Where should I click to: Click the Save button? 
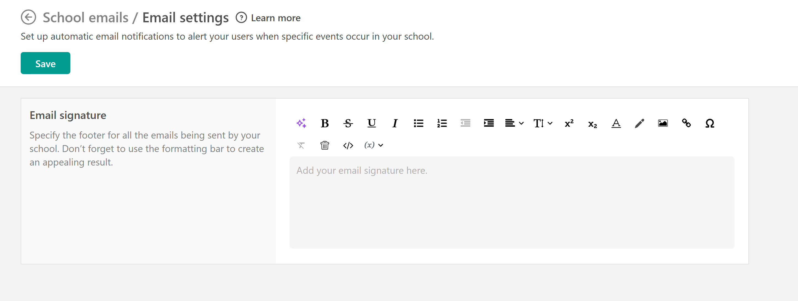[46, 63]
